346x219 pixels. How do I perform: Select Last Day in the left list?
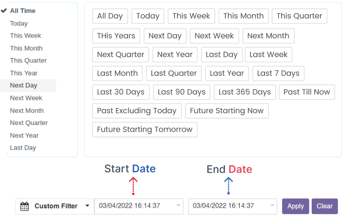(23, 148)
